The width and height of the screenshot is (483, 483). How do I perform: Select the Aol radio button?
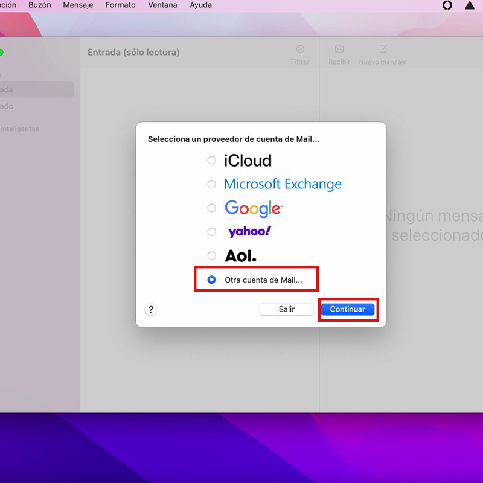point(211,255)
